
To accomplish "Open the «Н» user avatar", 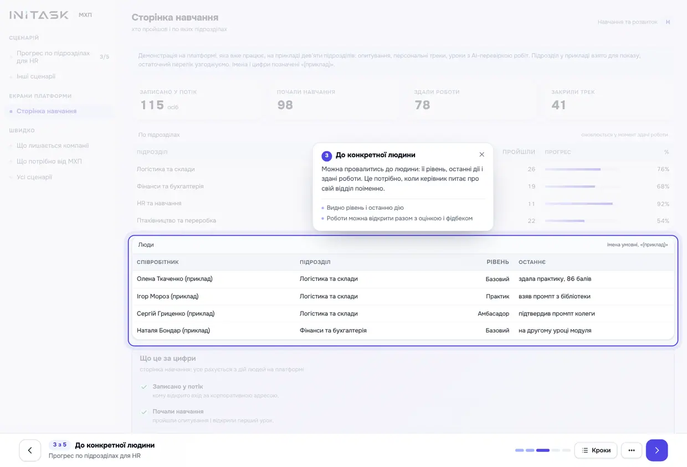I will [668, 22].
